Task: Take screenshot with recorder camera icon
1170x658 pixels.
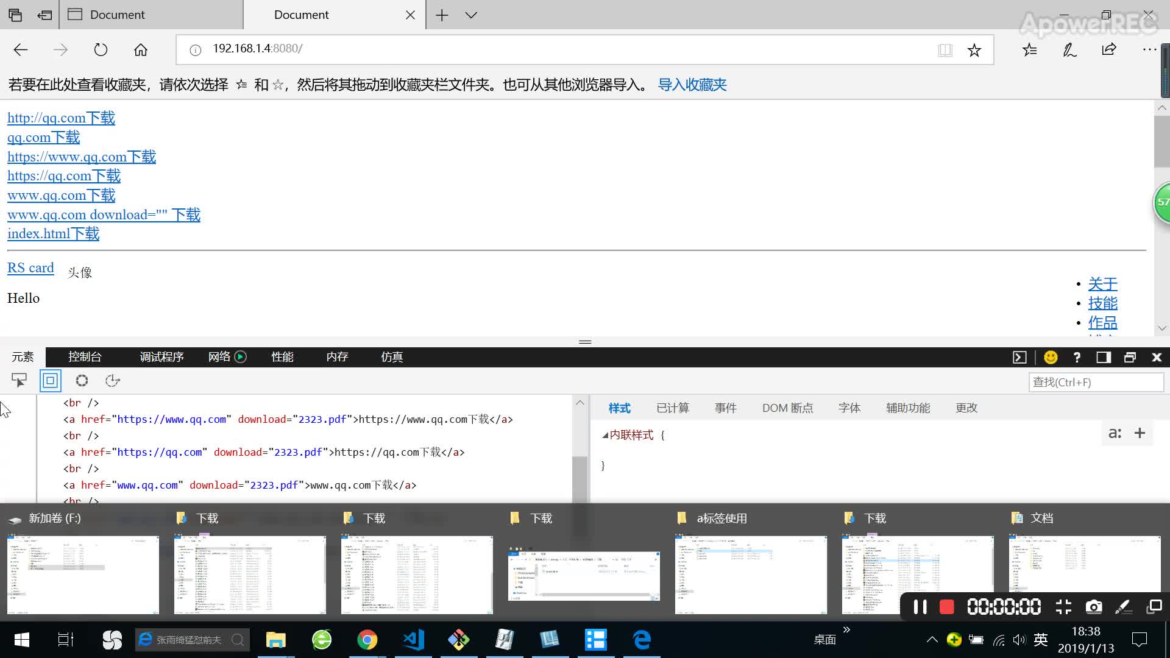Action: tap(1094, 607)
